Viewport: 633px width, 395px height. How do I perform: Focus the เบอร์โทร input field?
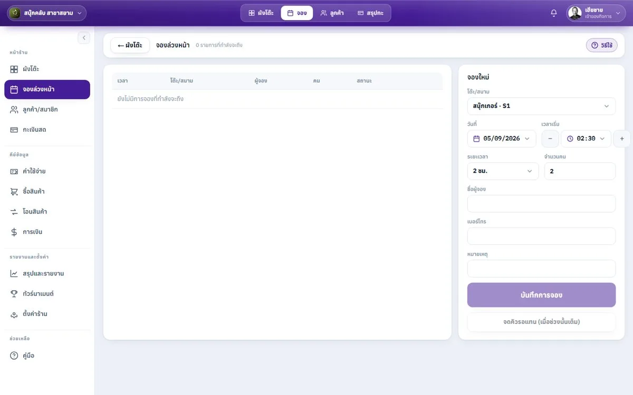(x=541, y=236)
